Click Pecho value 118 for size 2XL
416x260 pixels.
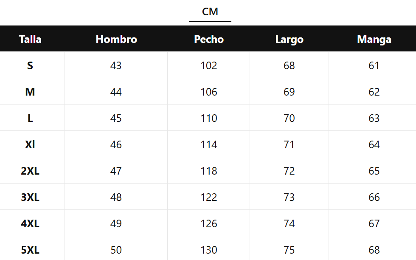click(x=209, y=171)
